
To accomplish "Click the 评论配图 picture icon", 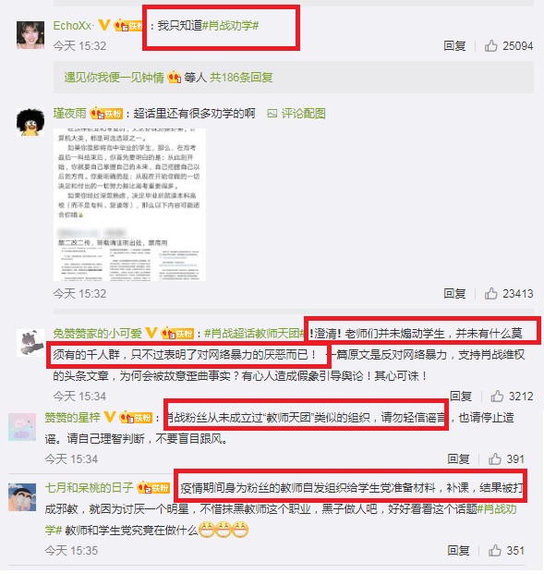I will tap(272, 114).
